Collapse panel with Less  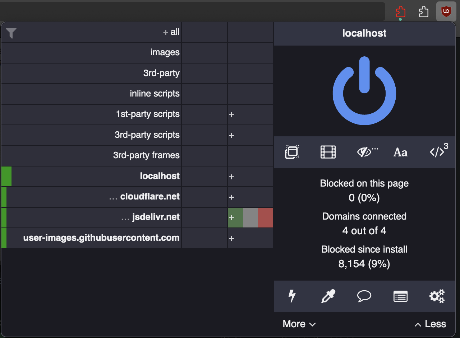tap(430, 324)
